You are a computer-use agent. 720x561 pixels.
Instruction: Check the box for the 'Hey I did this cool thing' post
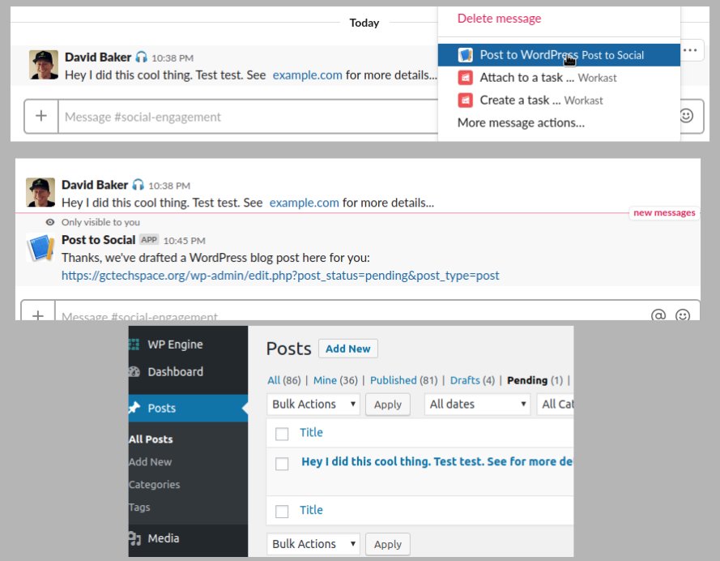tap(282, 464)
